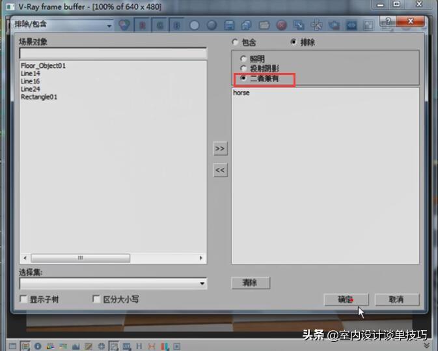Open render history with H icon
Image resolution: width=438 pixels, height=351 pixels.
pyautogui.click(x=139, y=346)
